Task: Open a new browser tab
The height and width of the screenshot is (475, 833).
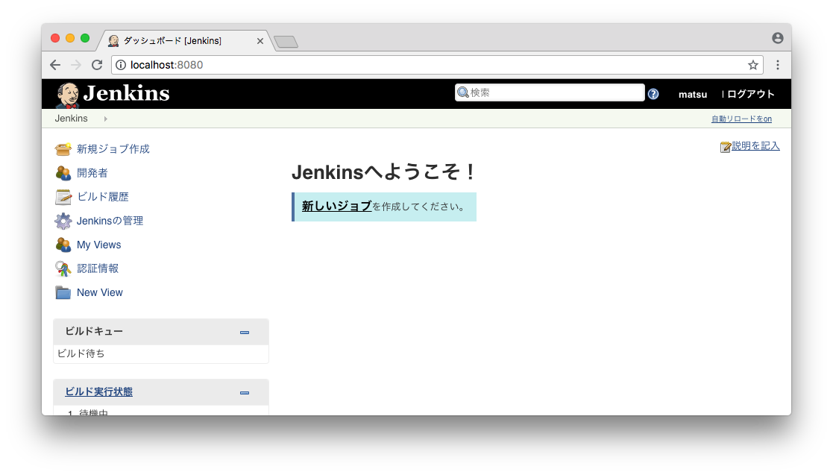Action: [x=286, y=42]
